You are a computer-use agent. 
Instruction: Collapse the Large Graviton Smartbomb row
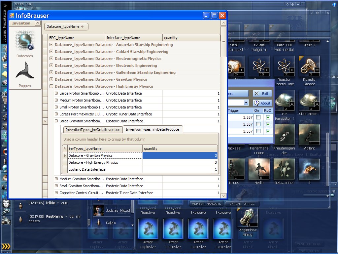[x=56, y=121]
